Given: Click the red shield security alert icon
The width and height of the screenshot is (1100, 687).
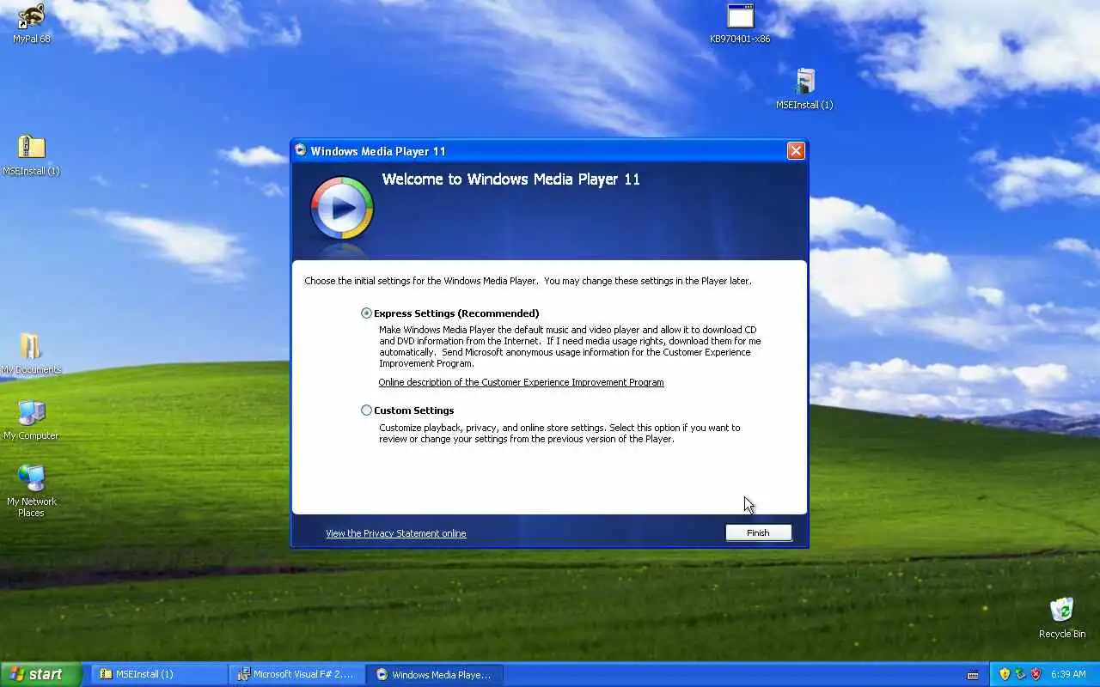Looking at the screenshot, I should pyautogui.click(x=1036, y=675).
